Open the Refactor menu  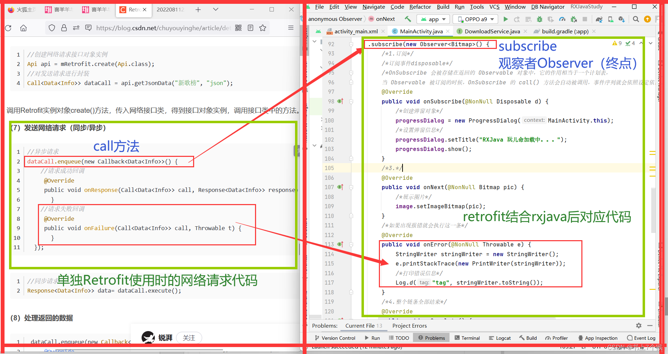[420, 7]
